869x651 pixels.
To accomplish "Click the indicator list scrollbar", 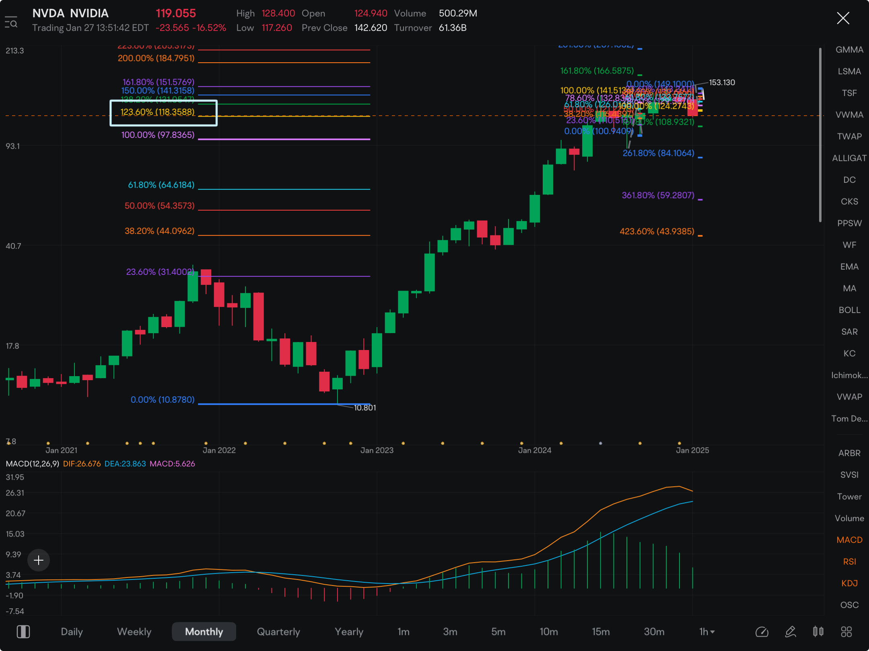I will 820,135.
